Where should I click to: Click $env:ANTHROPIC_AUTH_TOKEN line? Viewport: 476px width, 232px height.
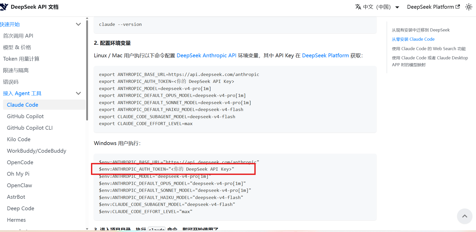[167, 169]
